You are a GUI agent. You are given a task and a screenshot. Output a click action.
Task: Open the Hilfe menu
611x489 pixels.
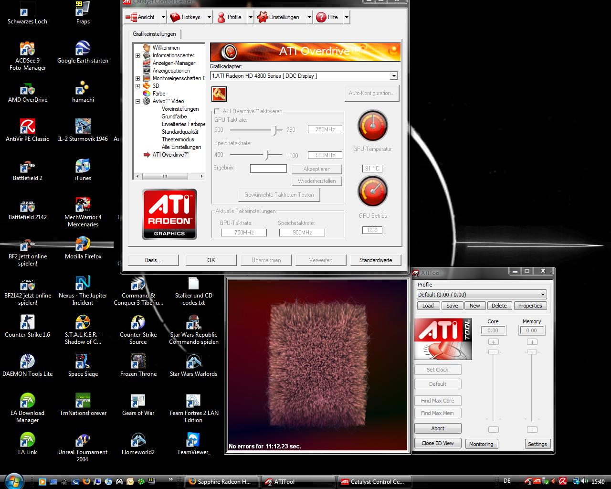coord(328,17)
